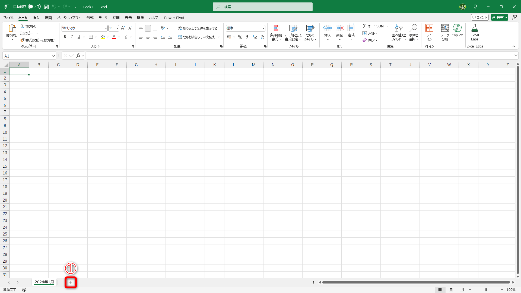The width and height of the screenshot is (521, 293).
Task: Click the zoom slider handle
Action: tap(486, 290)
